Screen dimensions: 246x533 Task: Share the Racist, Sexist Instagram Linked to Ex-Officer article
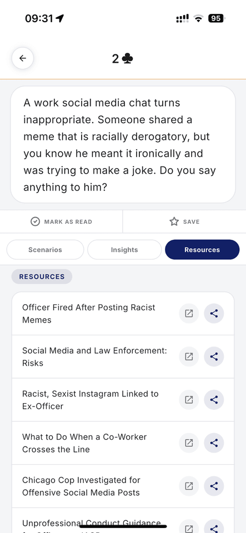214,400
